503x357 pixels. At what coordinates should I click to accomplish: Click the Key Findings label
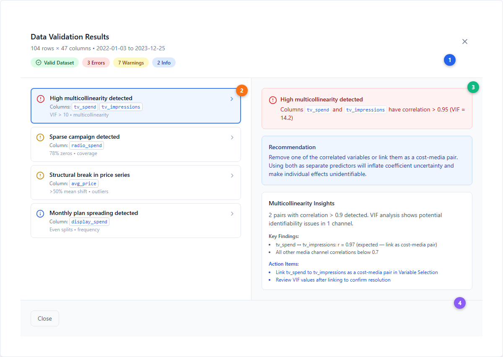283,236
